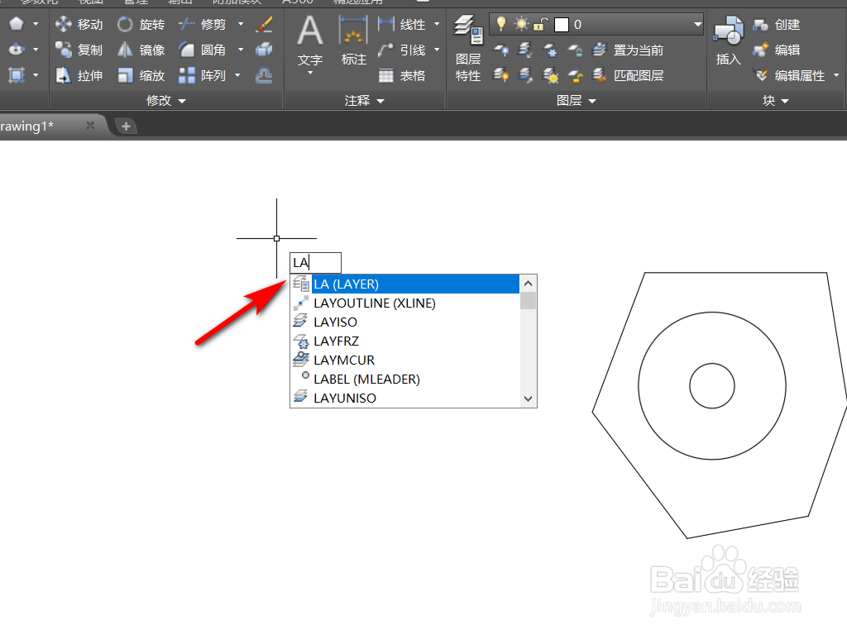The image size is (847, 635).
Task: Click the Erase tool icon
Action: click(264, 24)
